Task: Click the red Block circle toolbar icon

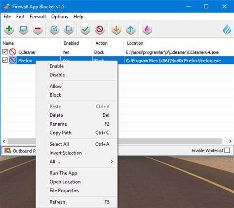Action: [x=100, y=29]
